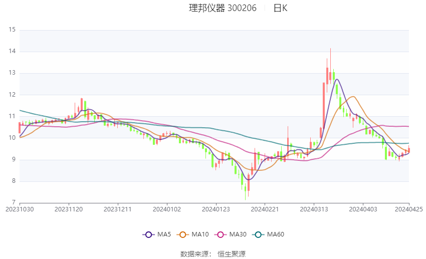Click y-axis value label 9
The width and height of the screenshot is (426, 259).
(14, 159)
